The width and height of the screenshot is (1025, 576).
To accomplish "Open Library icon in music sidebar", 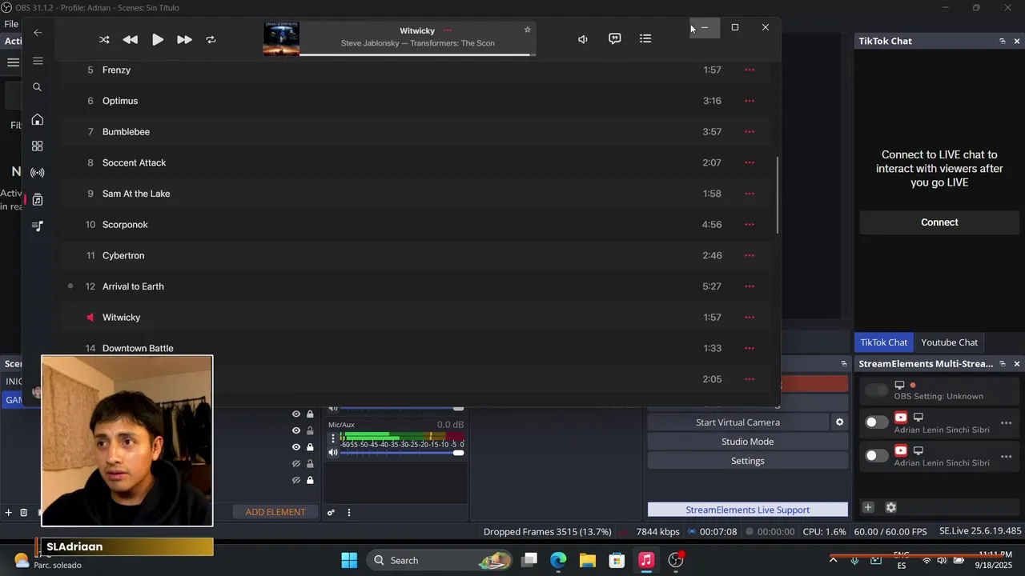I will 38,199.
